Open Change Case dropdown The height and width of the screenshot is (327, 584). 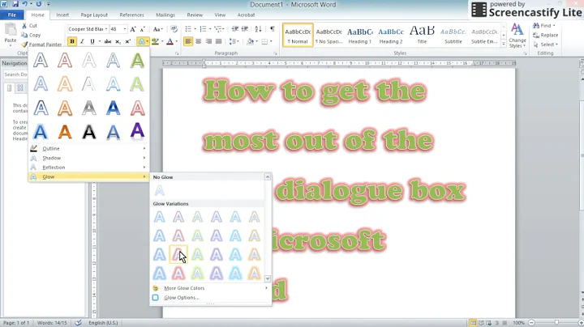(x=157, y=29)
